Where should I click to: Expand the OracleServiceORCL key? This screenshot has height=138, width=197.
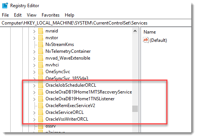(34, 113)
